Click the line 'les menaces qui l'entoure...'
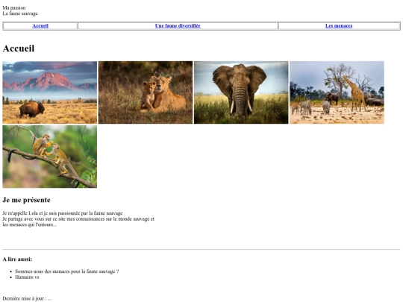This screenshot has width=403, height=302. coord(30,224)
